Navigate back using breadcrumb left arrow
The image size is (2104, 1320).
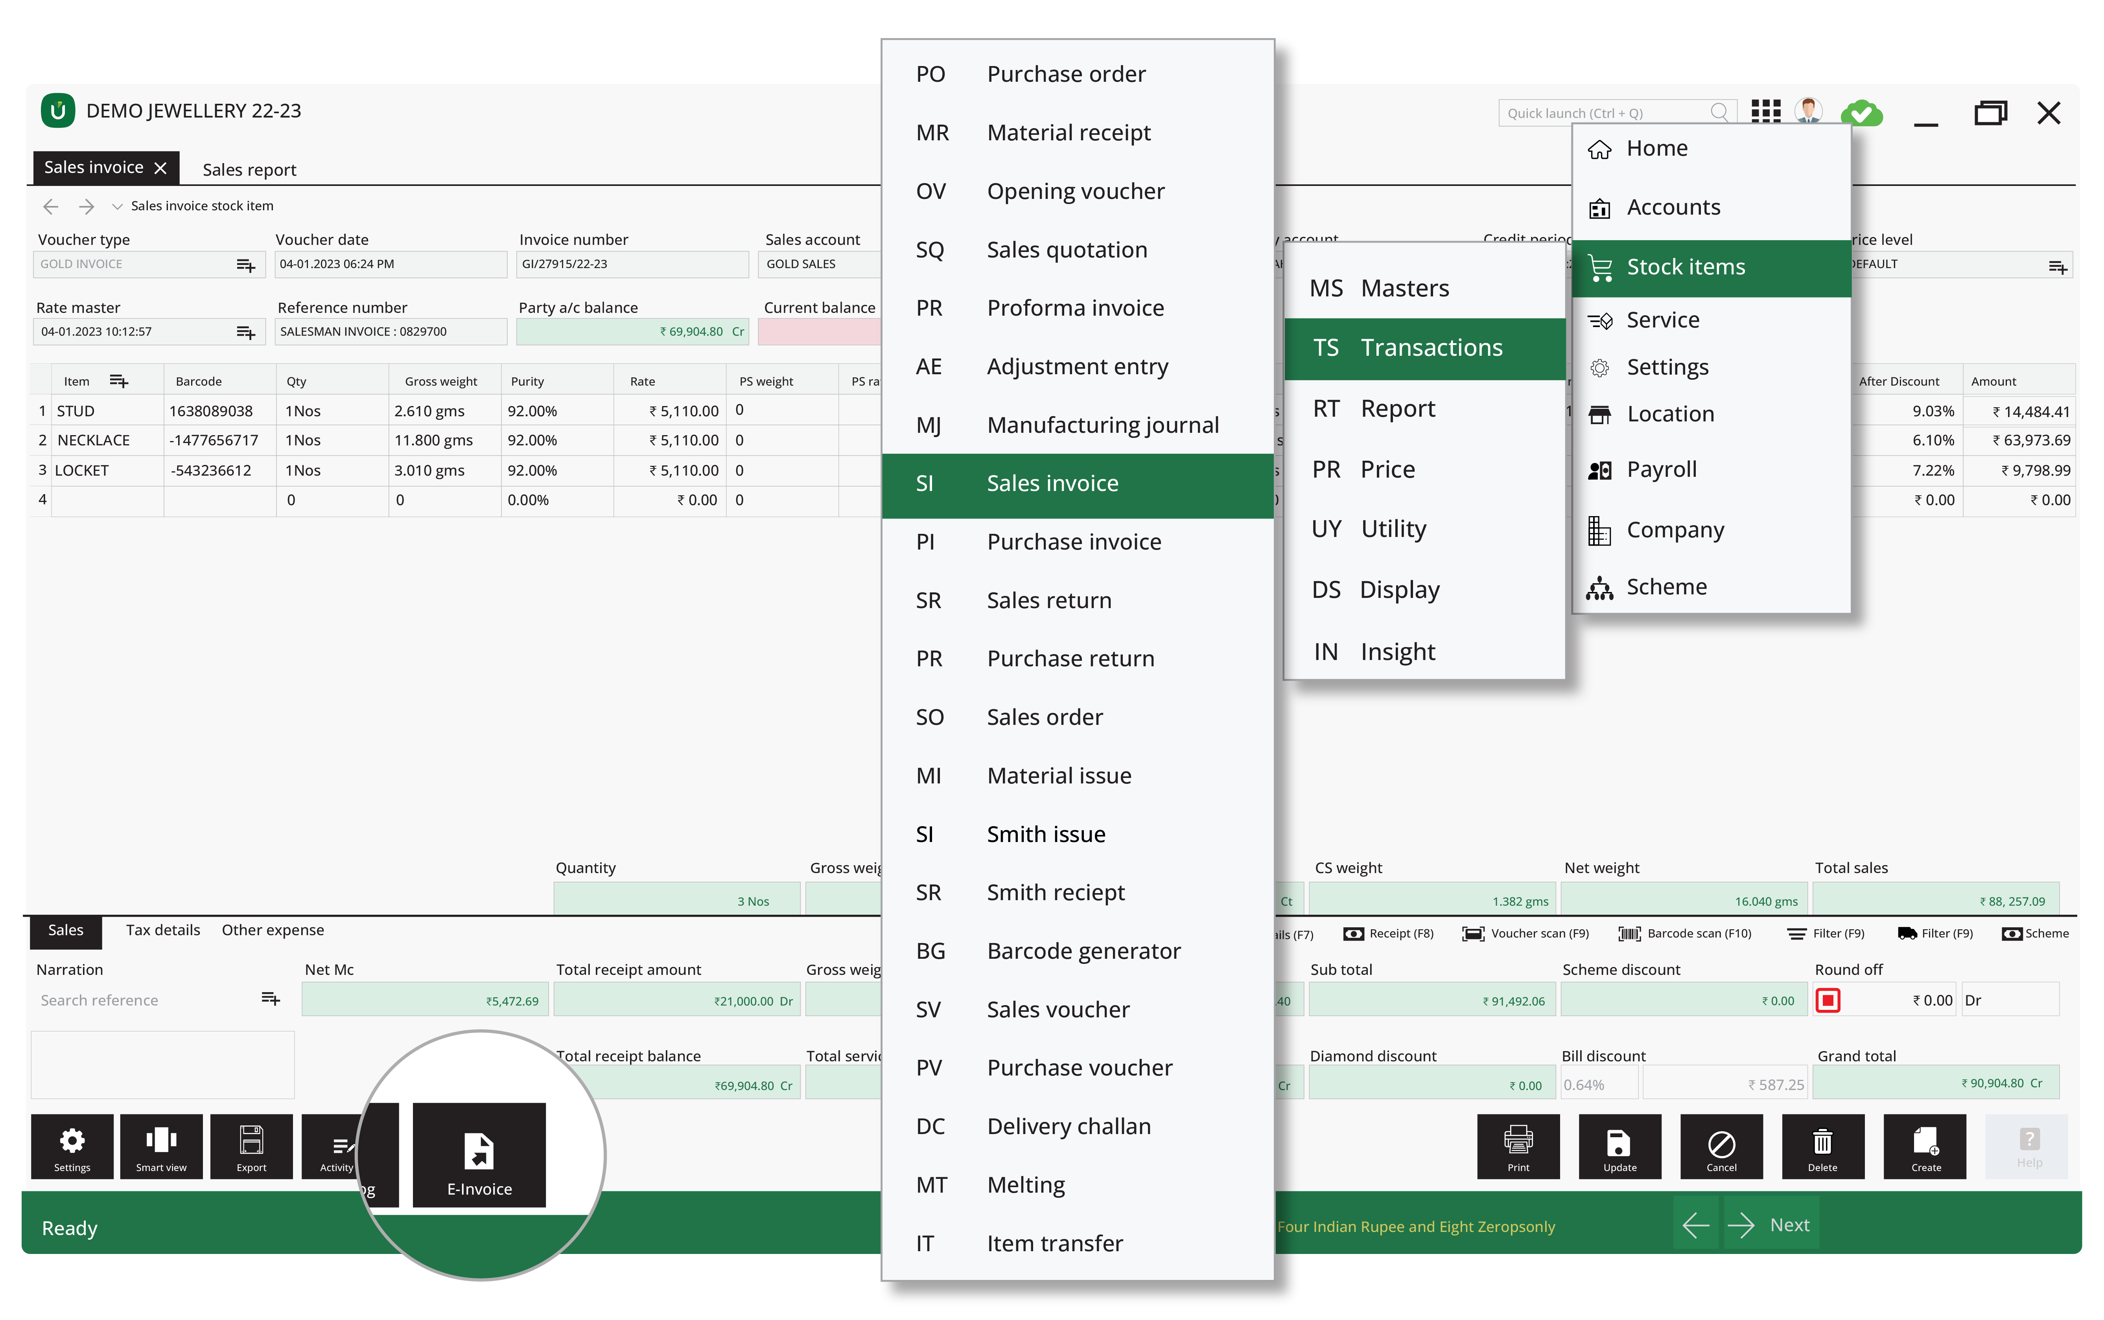click(51, 206)
